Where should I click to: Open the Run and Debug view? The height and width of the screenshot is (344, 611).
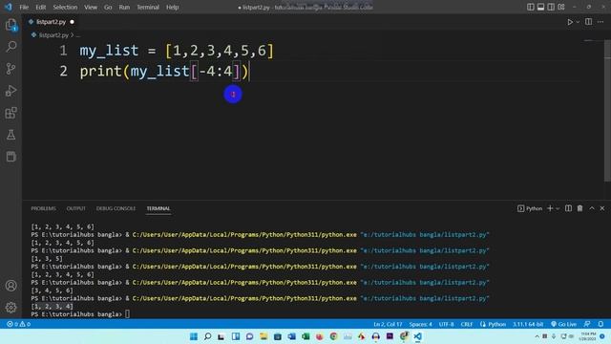11,91
